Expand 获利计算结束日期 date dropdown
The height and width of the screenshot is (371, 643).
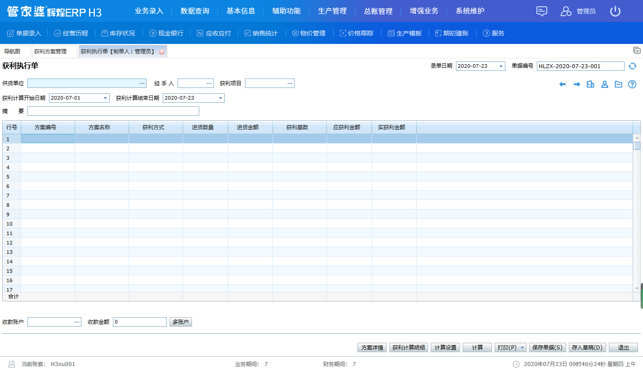[221, 98]
